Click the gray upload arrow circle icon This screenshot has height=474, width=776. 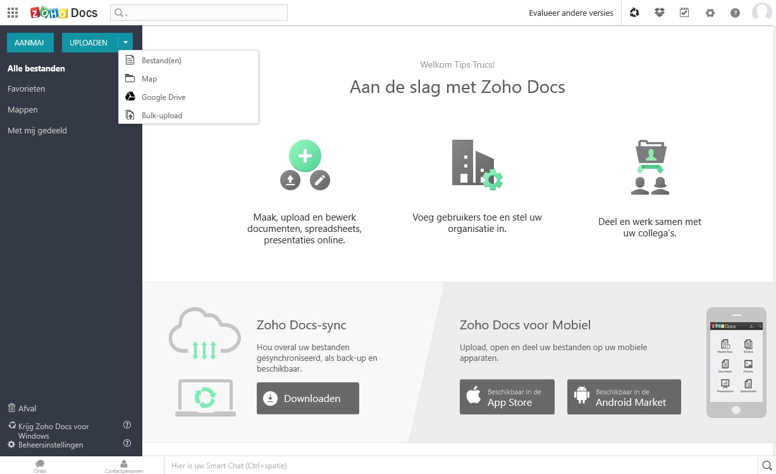tap(290, 180)
